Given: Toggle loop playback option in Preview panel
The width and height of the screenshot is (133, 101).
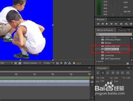Looking at the screenshot, I should click(126, 24).
